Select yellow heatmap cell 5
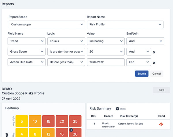This screenshot has width=173, height=137. tap(22, 121)
